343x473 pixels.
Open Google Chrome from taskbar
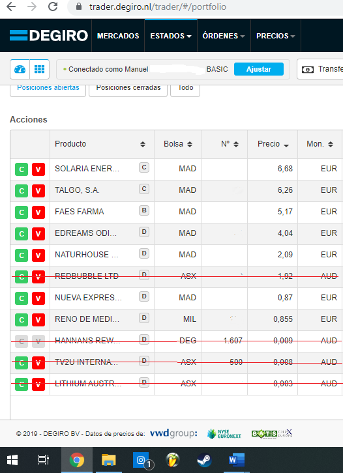pos(77,460)
